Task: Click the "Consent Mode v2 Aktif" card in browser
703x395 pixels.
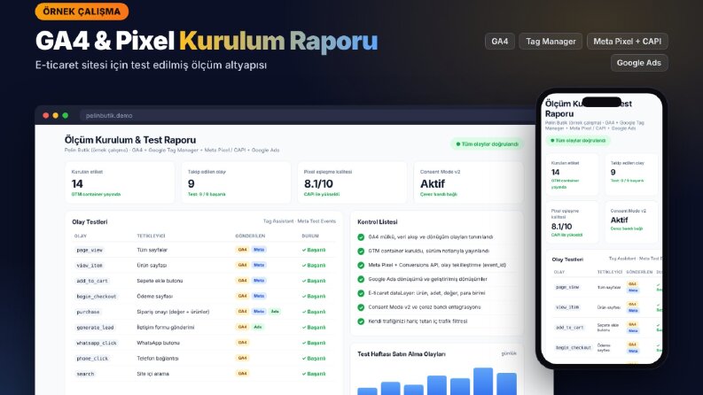Action: 468,182
